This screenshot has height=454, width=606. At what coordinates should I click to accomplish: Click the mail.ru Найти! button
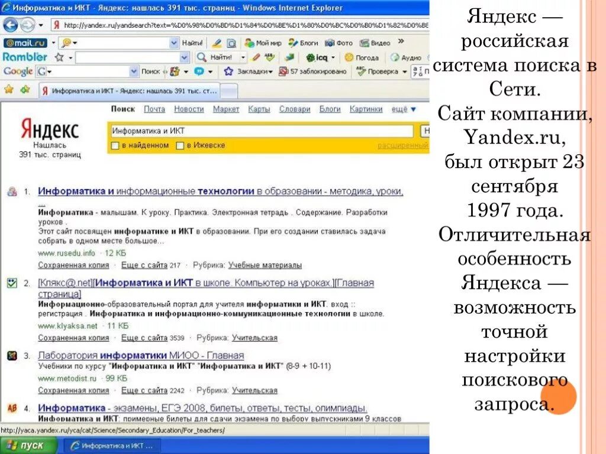click(x=192, y=43)
